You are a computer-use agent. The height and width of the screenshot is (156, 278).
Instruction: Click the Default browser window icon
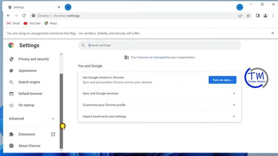click(x=11, y=94)
